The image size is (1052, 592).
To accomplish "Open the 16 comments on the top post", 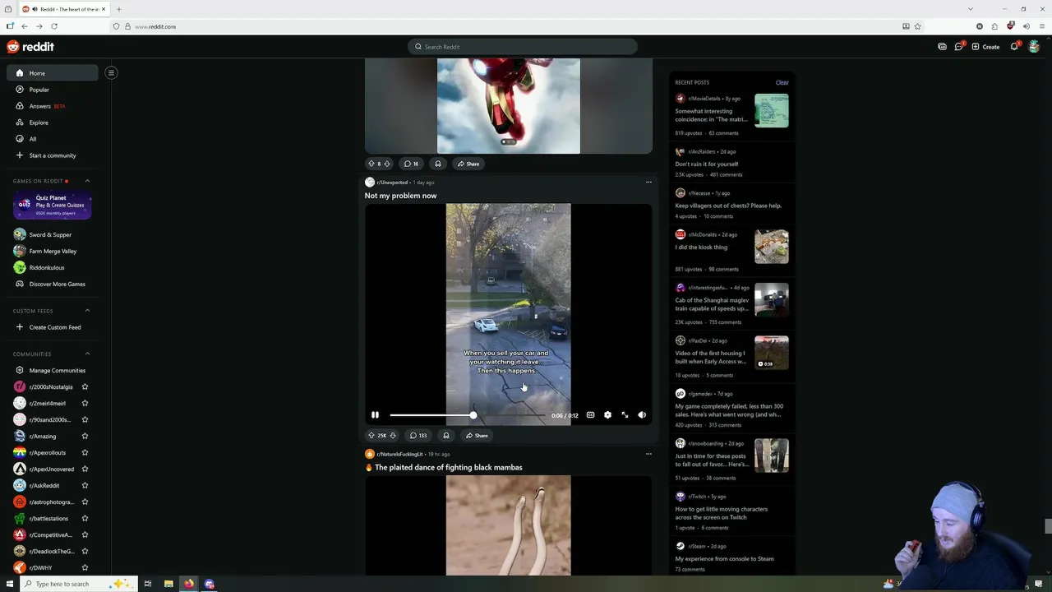I will pos(411,164).
